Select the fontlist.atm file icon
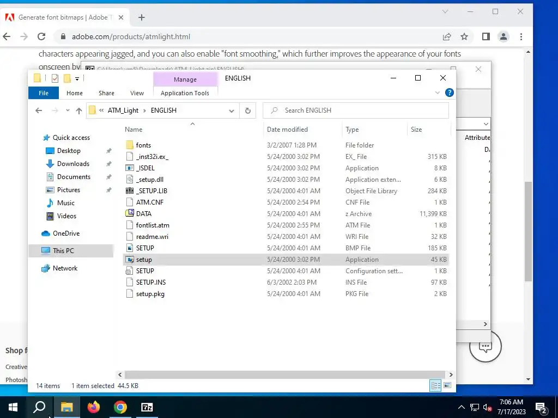Viewport: 558px width, 418px height. [x=130, y=225]
